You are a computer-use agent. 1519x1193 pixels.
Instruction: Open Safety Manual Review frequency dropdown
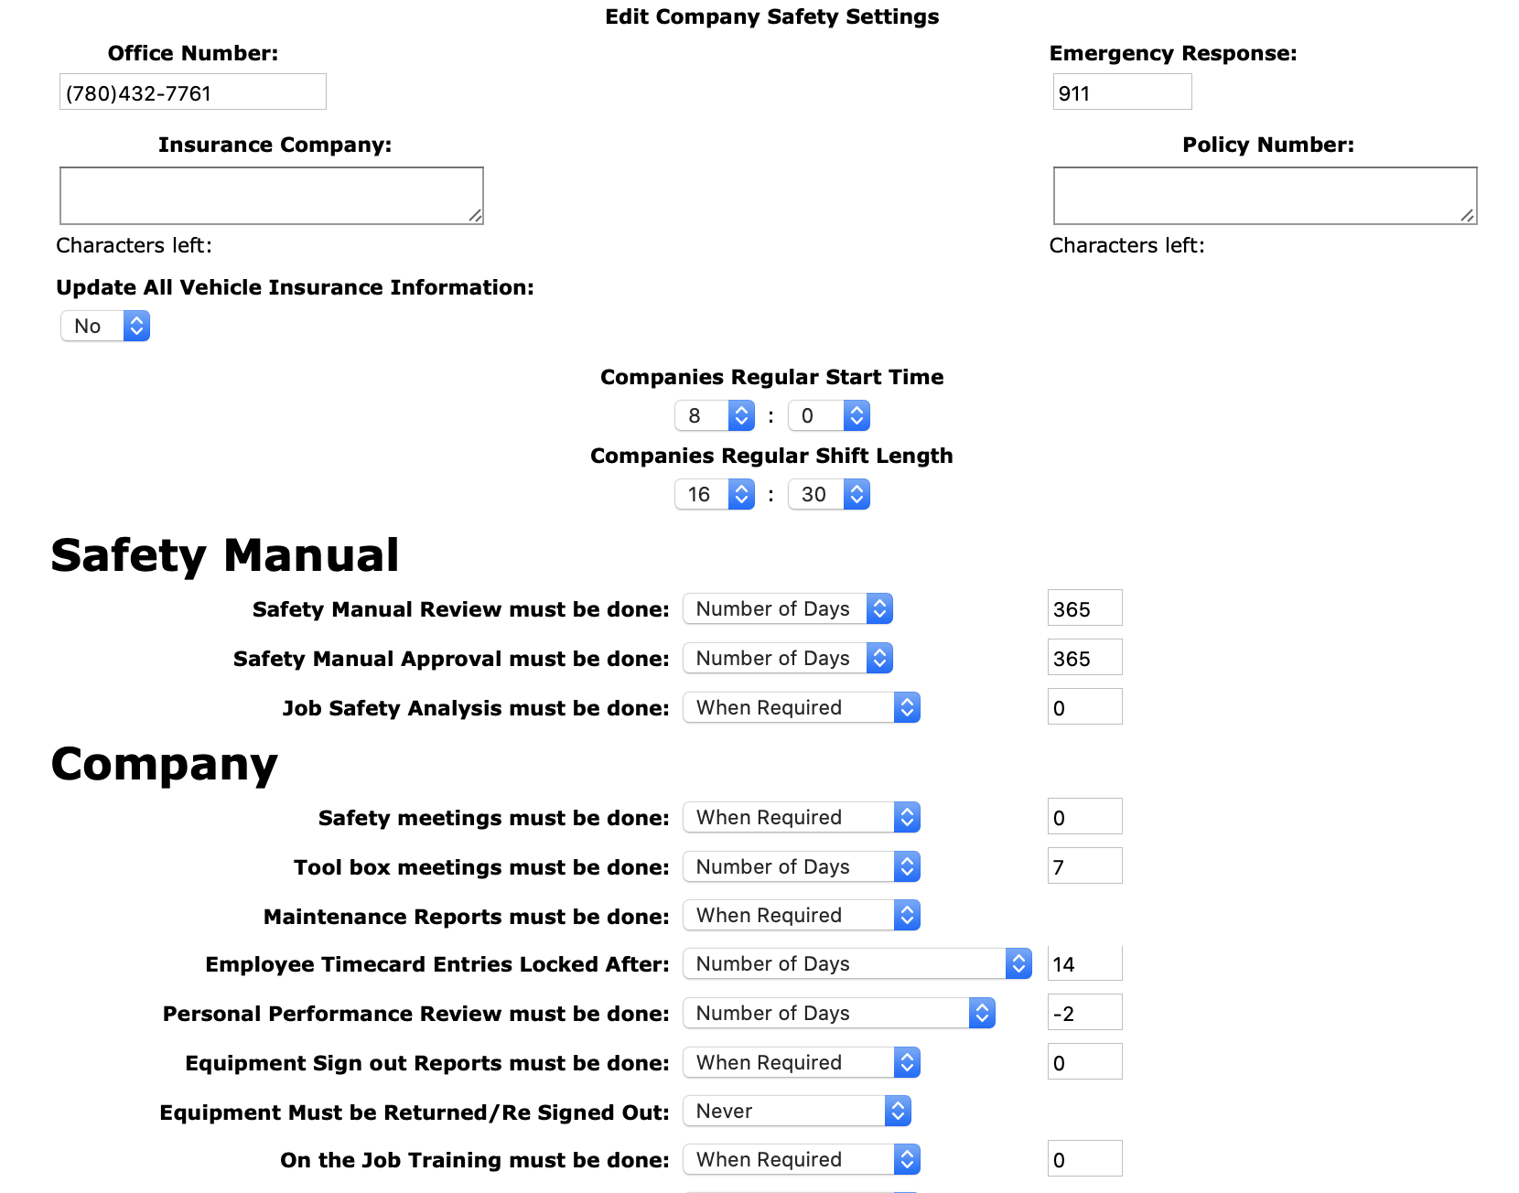click(x=787, y=609)
